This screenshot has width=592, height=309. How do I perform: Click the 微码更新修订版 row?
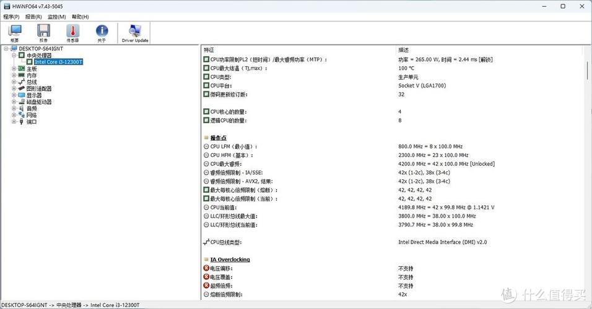click(393, 94)
